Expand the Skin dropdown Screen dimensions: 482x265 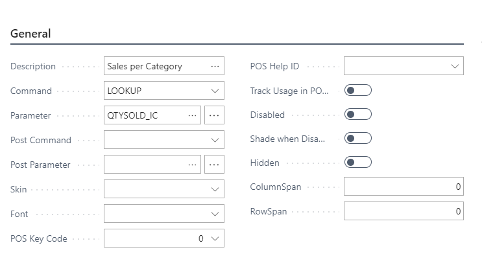coord(215,189)
